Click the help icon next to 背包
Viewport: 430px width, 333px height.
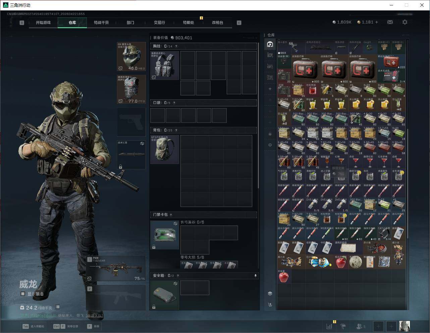click(176, 130)
